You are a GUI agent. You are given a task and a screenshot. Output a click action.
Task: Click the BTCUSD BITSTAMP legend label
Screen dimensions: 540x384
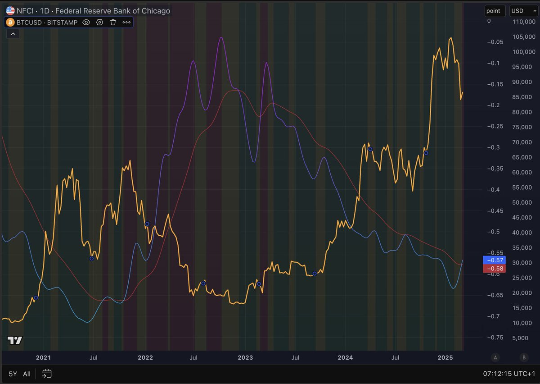(x=48, y=22)
